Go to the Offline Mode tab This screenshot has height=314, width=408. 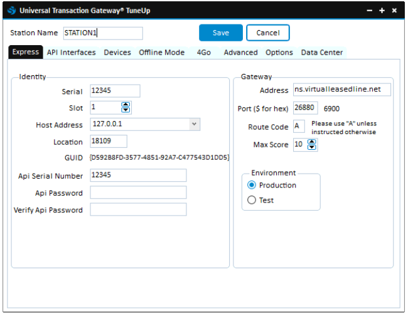point(161,53)
